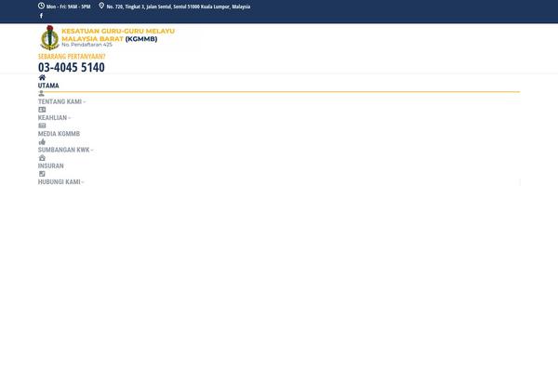
Task: Expand the KEAHLIAN dropdown menu
Action: [x=54, y=118]
